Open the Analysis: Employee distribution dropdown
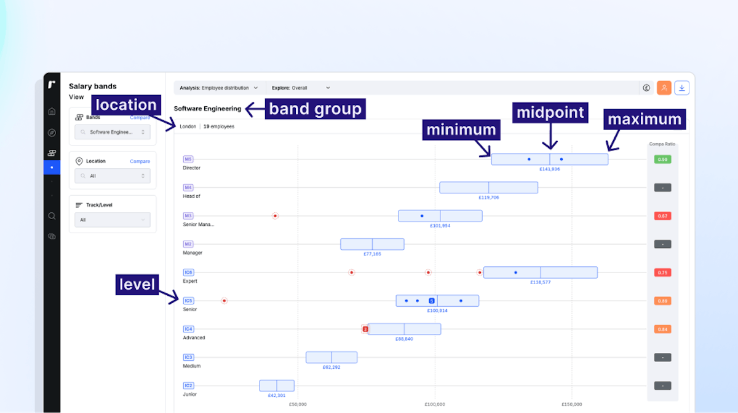Screen dimensions: 738x413 pyautogui.click(x=220, y=88)
